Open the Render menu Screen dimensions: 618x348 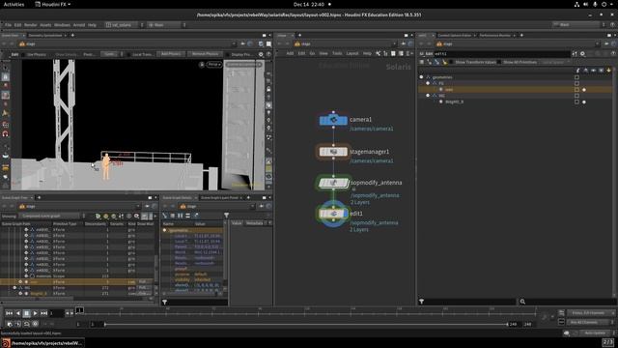tap(31, 25)
